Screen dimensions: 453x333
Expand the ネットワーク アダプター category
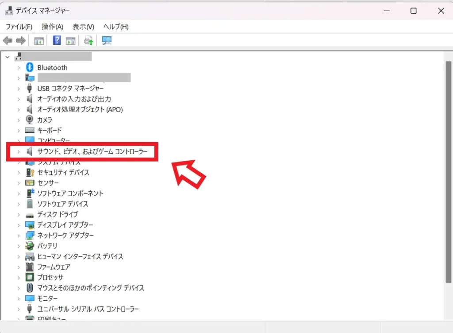point(19,236)
